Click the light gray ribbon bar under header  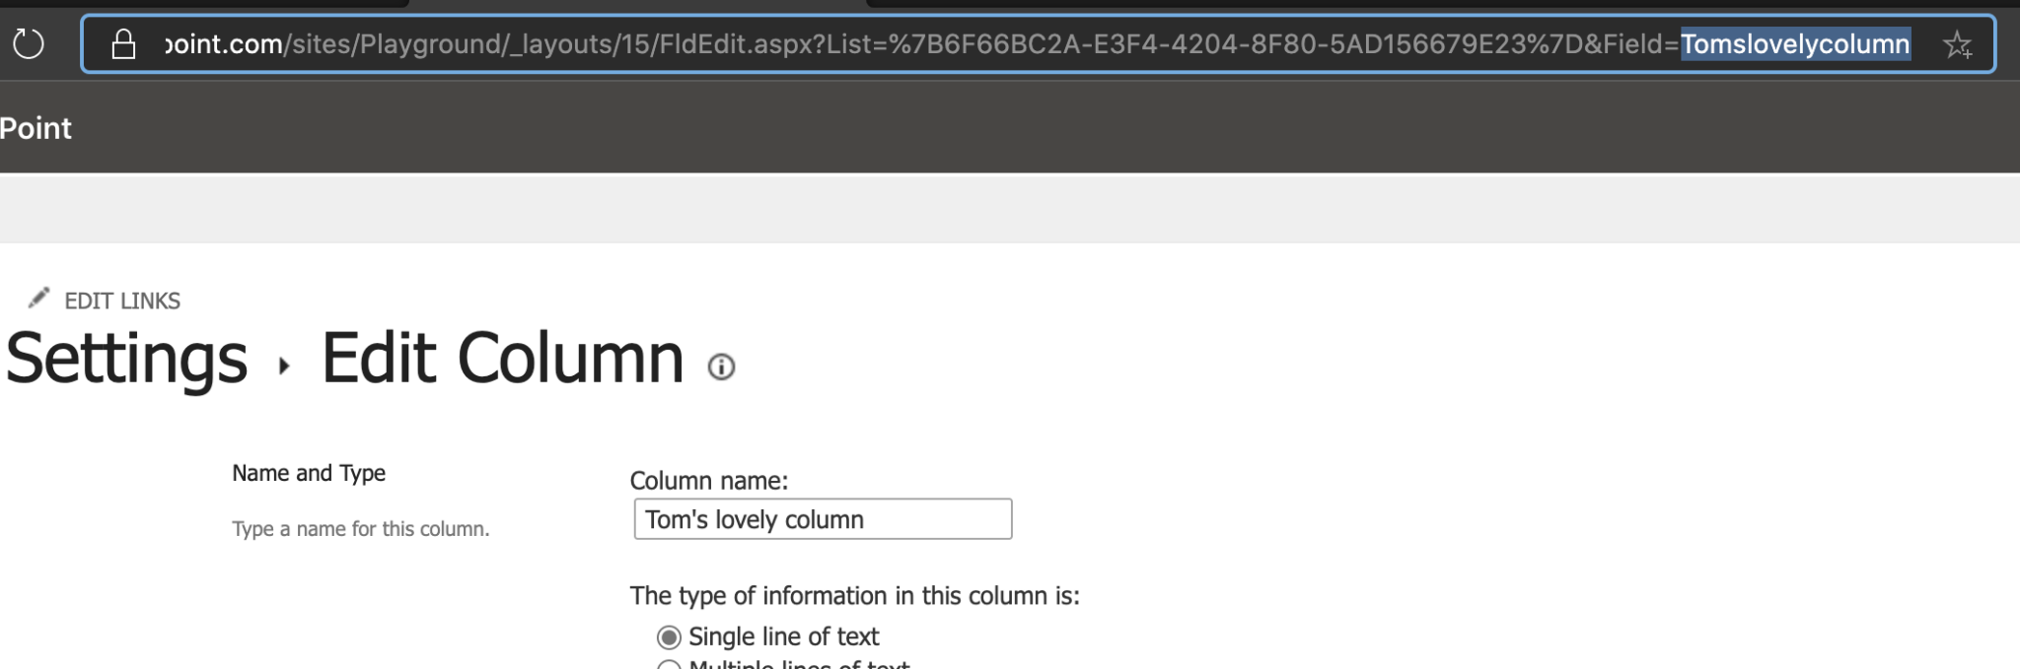click(1010, 208)
